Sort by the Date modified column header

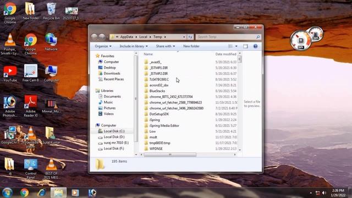226,54
